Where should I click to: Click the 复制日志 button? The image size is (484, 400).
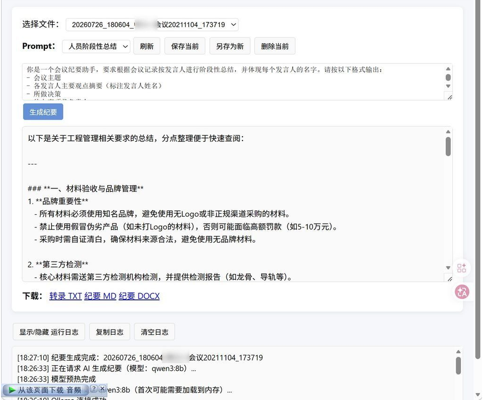coord(110,332)
